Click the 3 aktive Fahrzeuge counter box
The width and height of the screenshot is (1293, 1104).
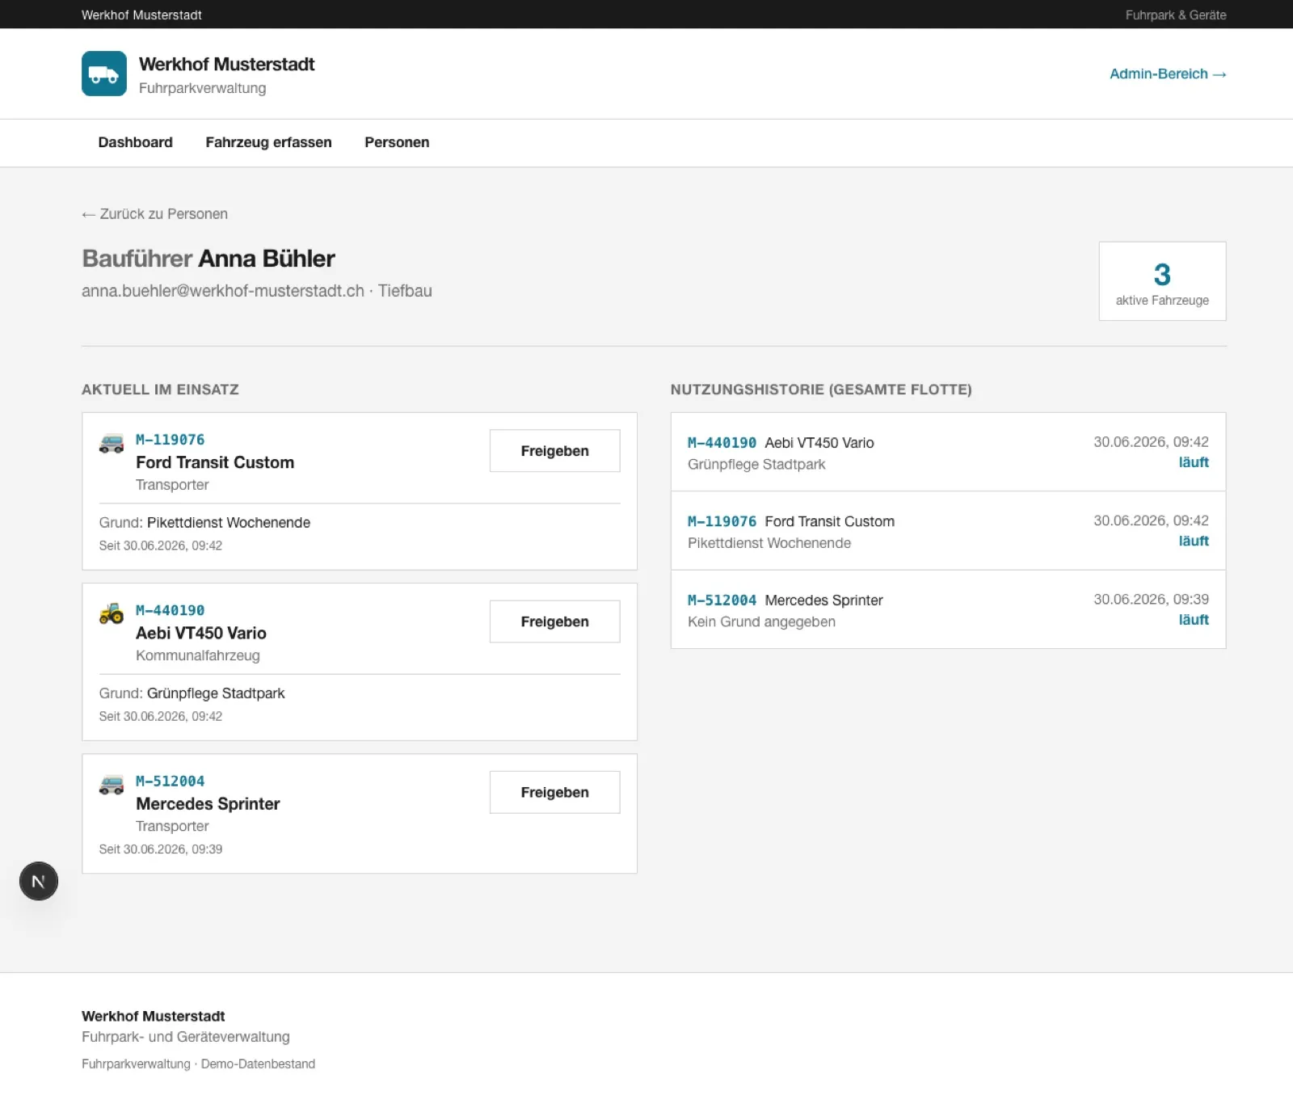click(x=1162, y=281)
